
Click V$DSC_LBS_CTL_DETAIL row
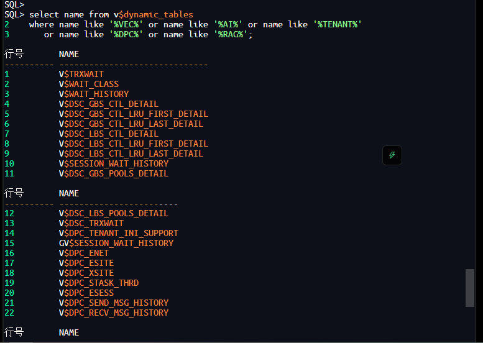pyautogui.click(x=108, y=134)
